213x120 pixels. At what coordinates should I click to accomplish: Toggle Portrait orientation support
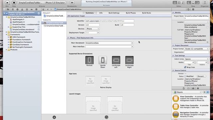90,60
